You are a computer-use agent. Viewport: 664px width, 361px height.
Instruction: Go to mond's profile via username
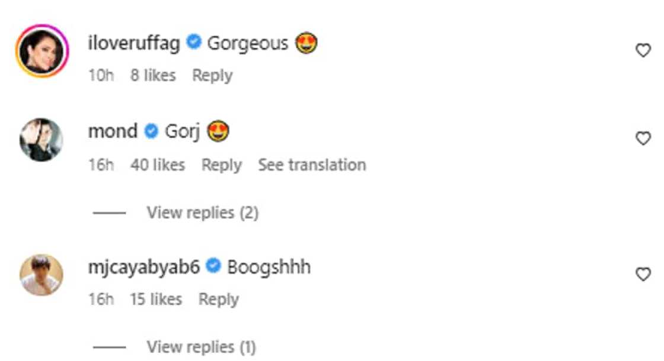(x=113, y=131)
